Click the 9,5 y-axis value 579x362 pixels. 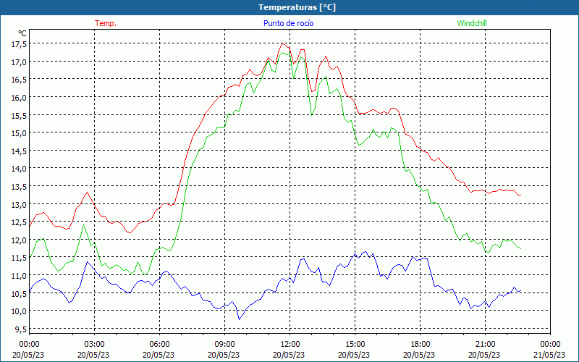[x=21, y=329]
